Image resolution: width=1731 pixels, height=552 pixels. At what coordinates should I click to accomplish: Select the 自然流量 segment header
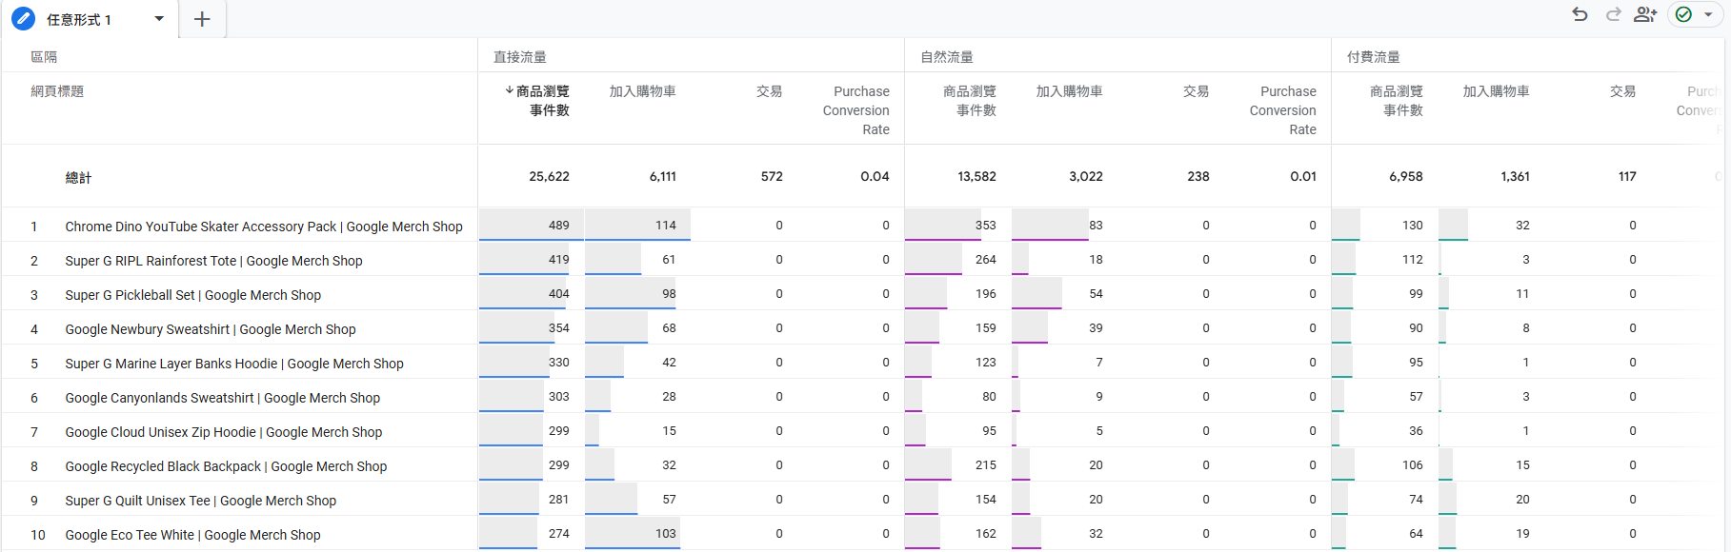coord(947,57)
